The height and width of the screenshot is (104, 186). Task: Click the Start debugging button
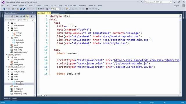tap(41, 9)
